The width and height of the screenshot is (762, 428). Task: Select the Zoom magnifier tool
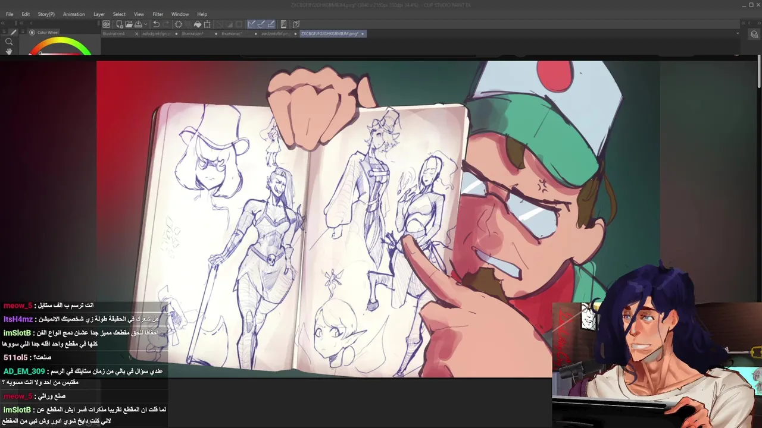9,42
